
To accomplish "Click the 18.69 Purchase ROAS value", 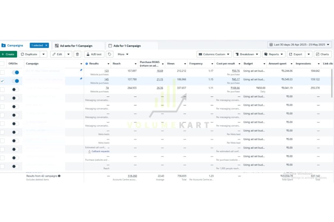I will click(x=160, y=71).
